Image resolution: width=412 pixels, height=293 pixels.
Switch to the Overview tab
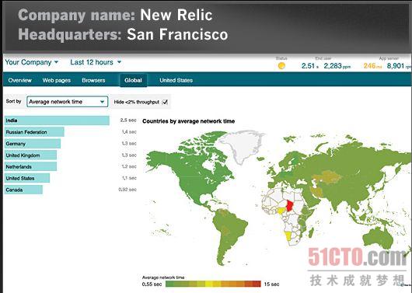pos(19,80)
